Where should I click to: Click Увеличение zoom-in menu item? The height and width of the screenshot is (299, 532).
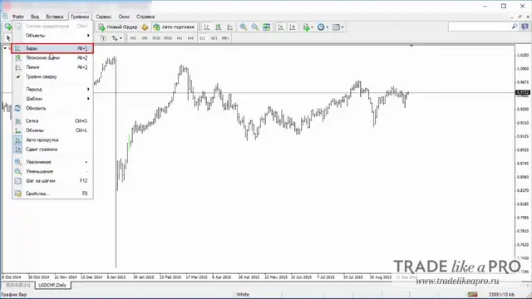tap(52, 162)
